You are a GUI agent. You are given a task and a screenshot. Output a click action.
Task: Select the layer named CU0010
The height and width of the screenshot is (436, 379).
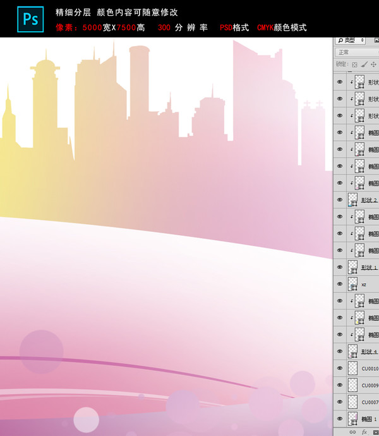click(x=370, y=369)
